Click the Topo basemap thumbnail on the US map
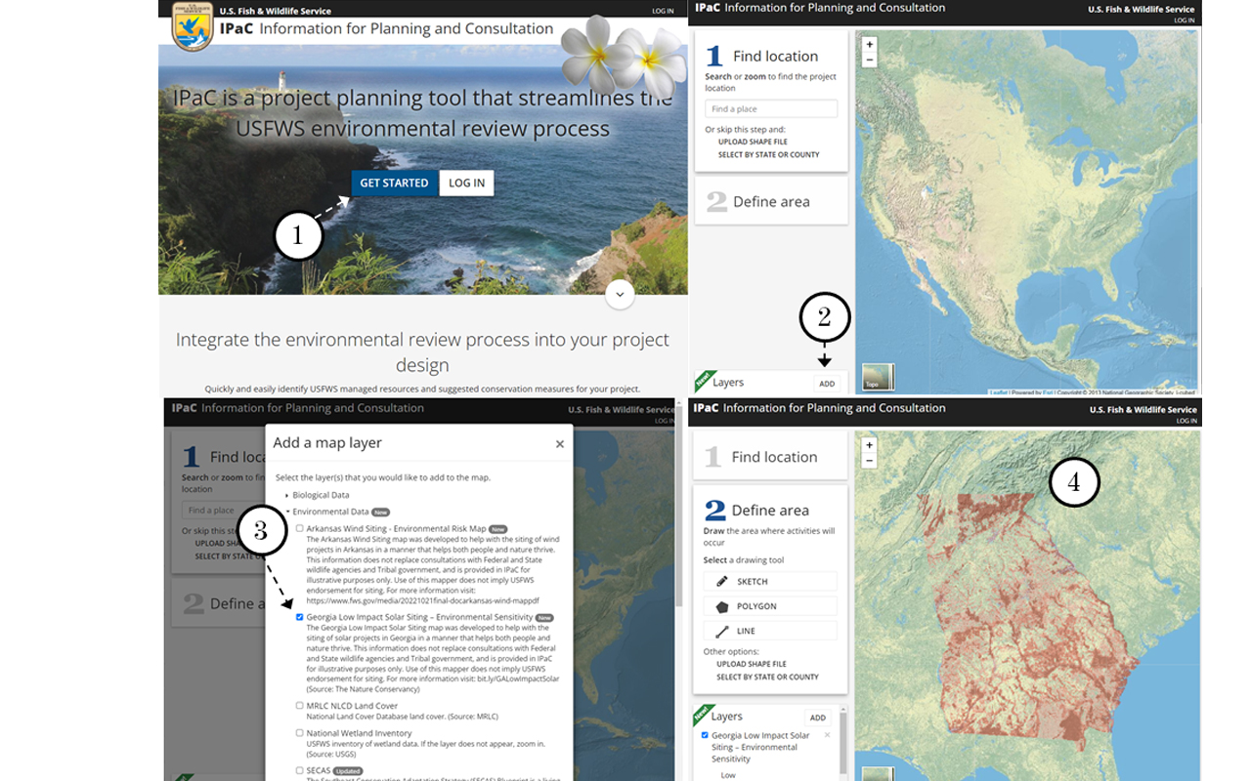 (x=877, y=377)
